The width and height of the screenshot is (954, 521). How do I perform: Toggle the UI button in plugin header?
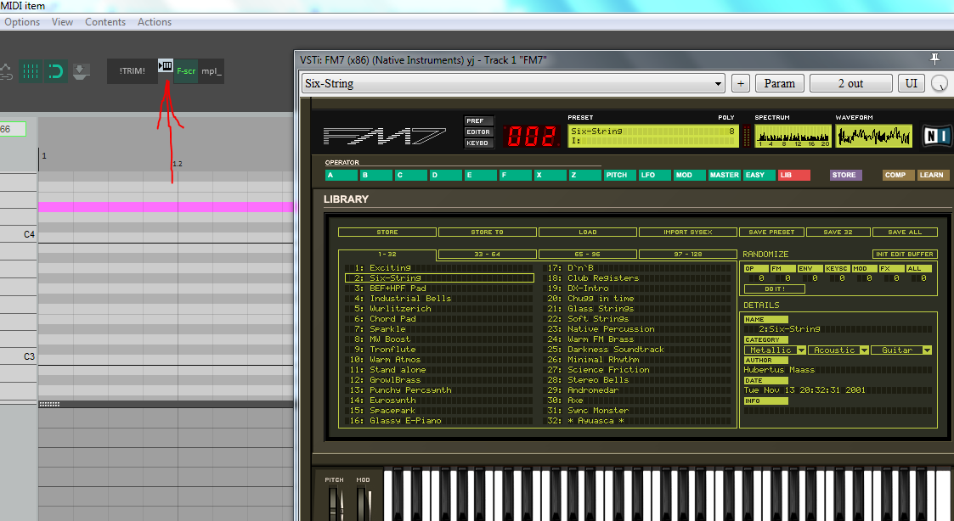[912, 83]
